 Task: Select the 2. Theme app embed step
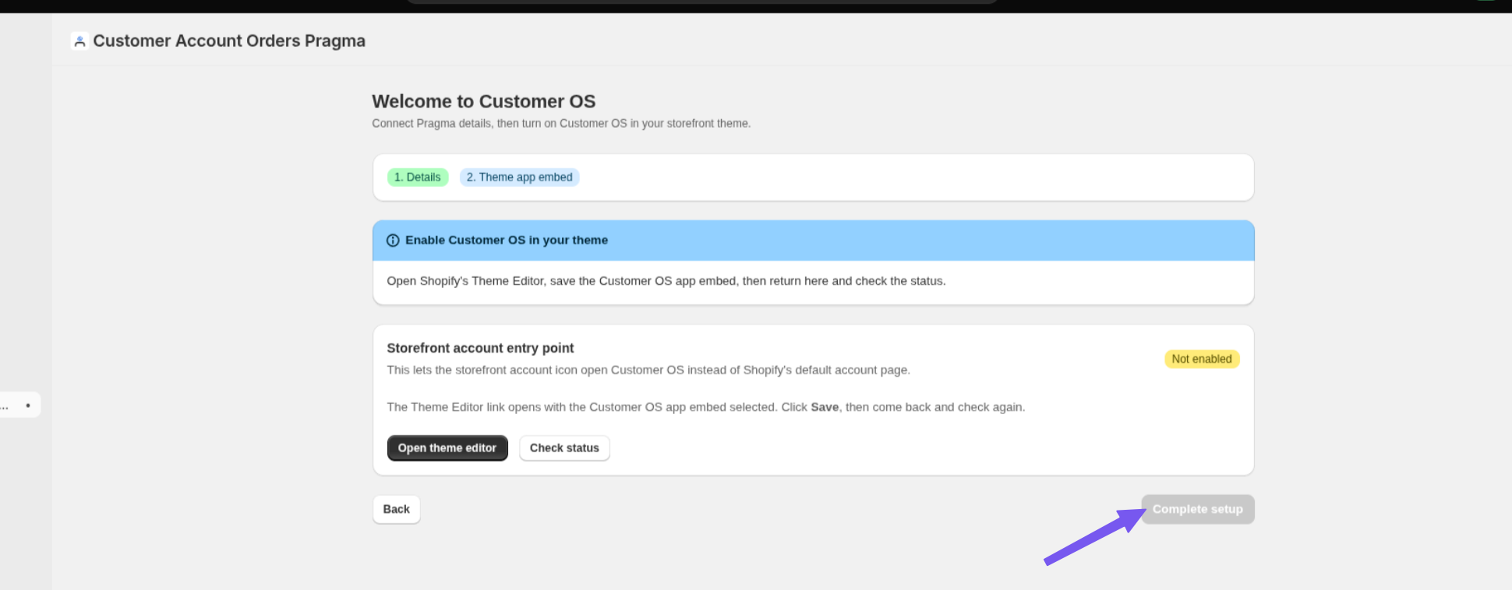pyautogui.click(x=519, y=177)
